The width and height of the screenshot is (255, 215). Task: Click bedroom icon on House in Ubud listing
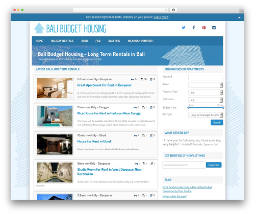(x=136, y=136)
